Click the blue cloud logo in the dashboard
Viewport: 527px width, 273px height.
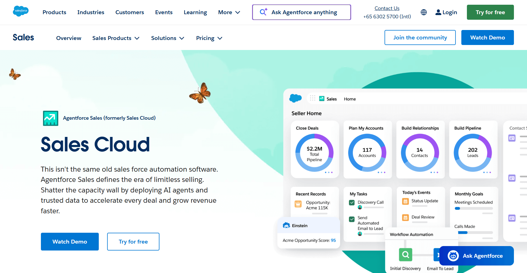click(295, 98)
